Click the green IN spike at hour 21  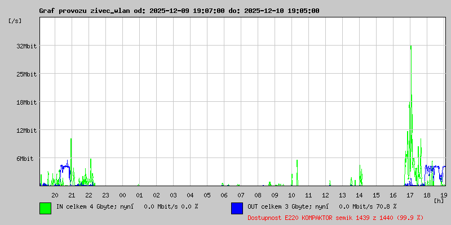[71, 161]
